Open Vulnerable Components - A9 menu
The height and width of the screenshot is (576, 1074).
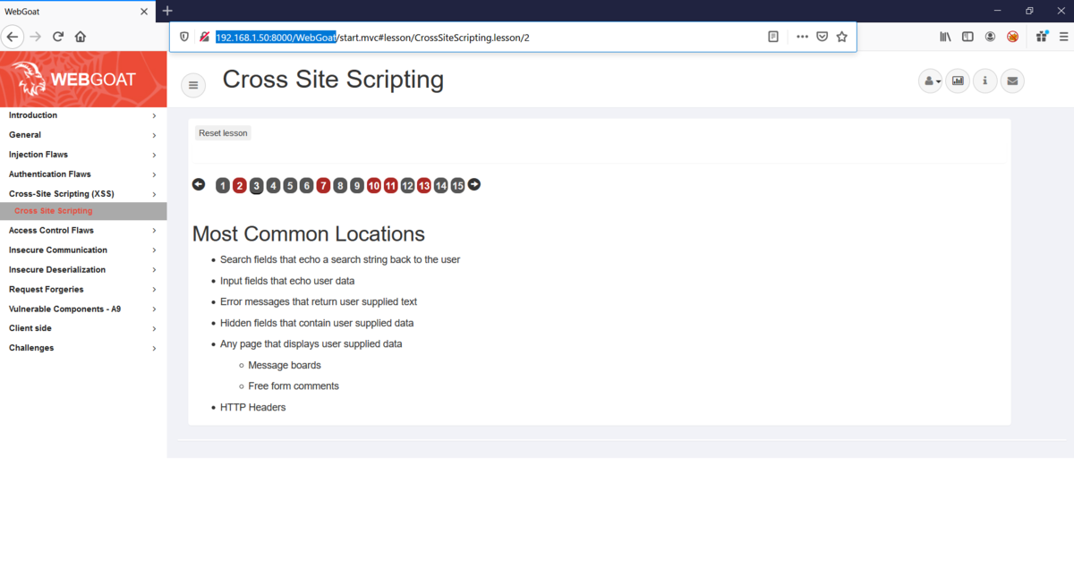coord(83,309)
